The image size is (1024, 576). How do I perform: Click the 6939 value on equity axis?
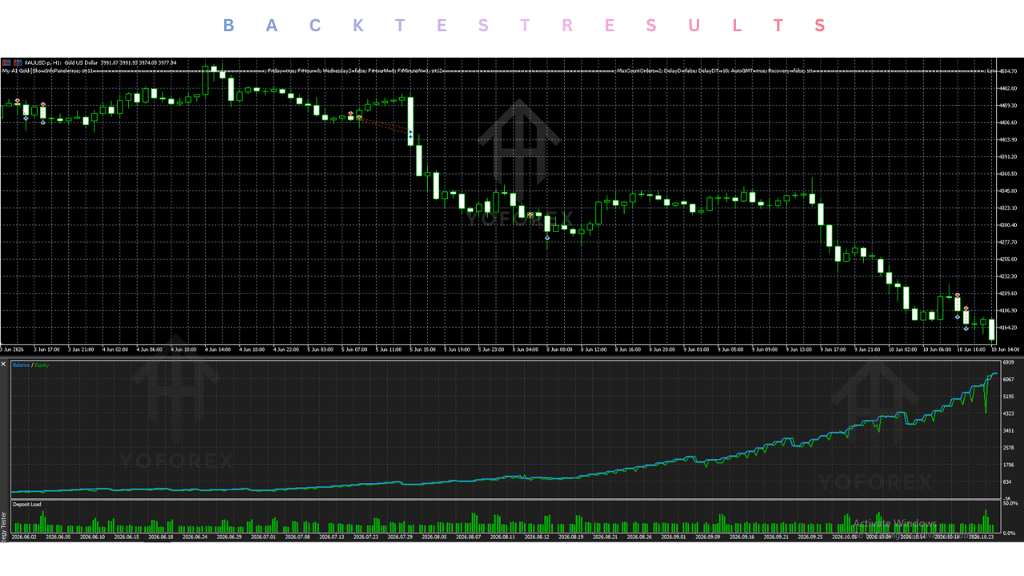(x=1008, y=363)
